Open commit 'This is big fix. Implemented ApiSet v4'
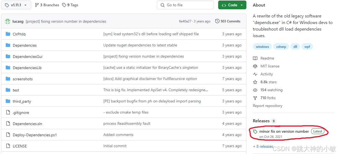Screen dimensions: 337x154 tap(156, 90)
